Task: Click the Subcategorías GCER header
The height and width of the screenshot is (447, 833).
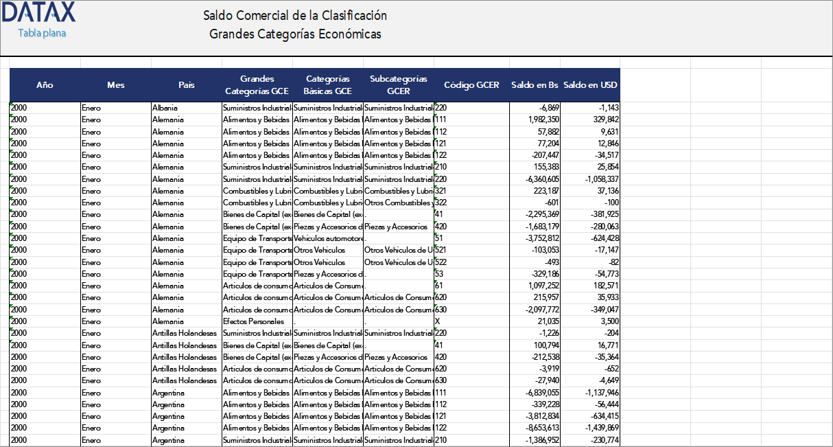Action: pyautogui.click(x=398, y=85)
